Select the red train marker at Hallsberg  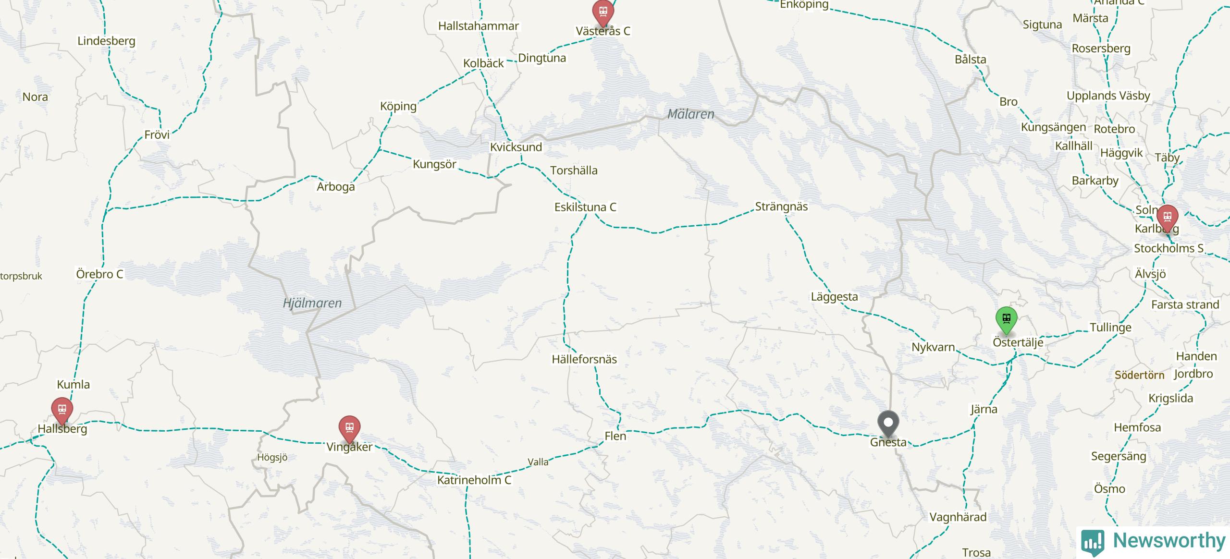point(62,410)
